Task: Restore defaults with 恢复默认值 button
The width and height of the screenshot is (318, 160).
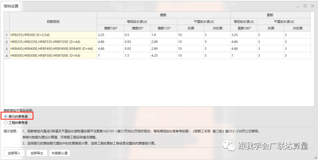Action: (x=60, y=153)
